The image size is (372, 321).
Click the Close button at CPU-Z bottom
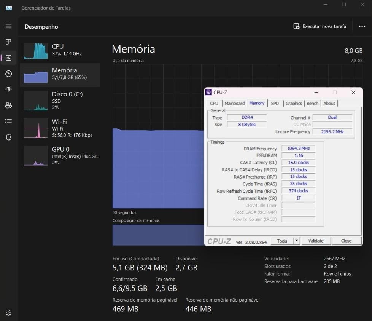coord(347,241)
